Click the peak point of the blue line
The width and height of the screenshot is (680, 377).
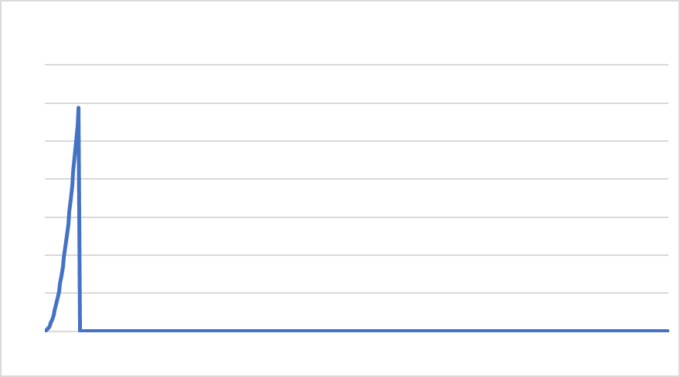coord(79,107)
